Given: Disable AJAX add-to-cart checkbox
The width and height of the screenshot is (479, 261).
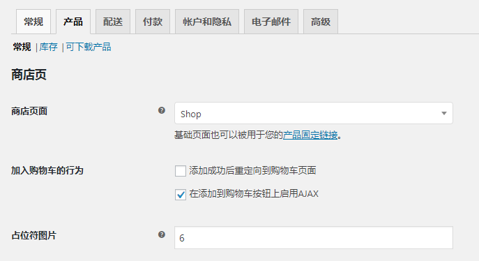Looking at the screenshot, I should pos(181,195).
